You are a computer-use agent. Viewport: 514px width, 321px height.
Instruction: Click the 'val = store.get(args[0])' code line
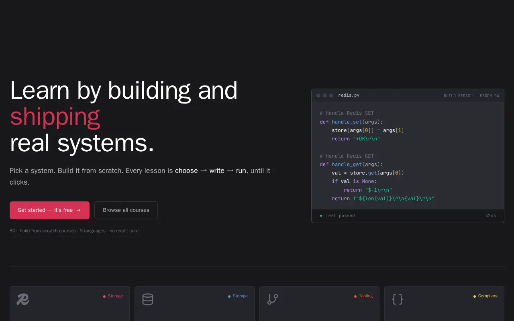[x=368, y=173]
